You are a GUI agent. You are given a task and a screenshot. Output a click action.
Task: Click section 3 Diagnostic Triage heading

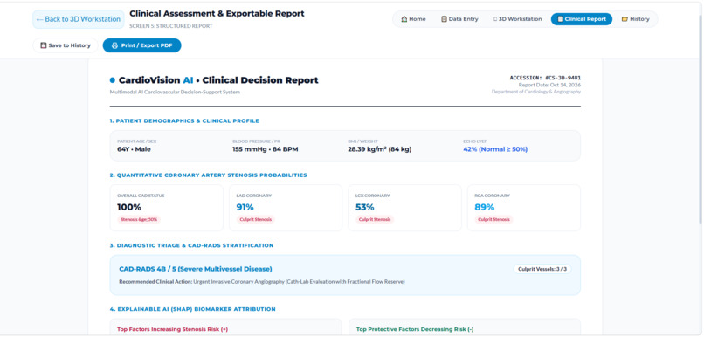click(191, 245)
